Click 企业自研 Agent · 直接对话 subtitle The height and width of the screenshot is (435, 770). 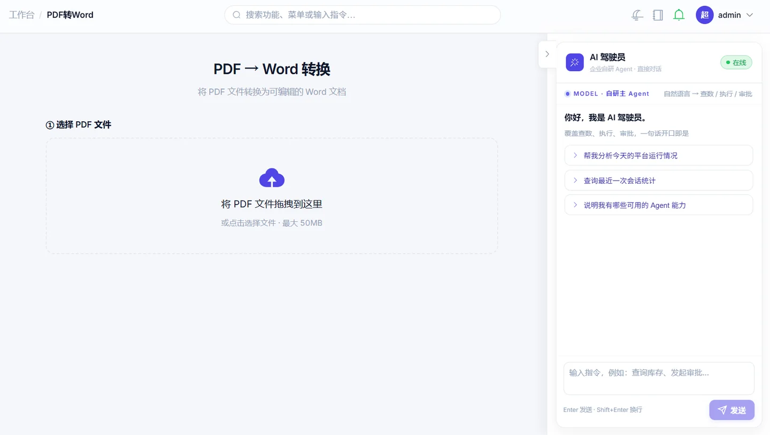(626, 69)
